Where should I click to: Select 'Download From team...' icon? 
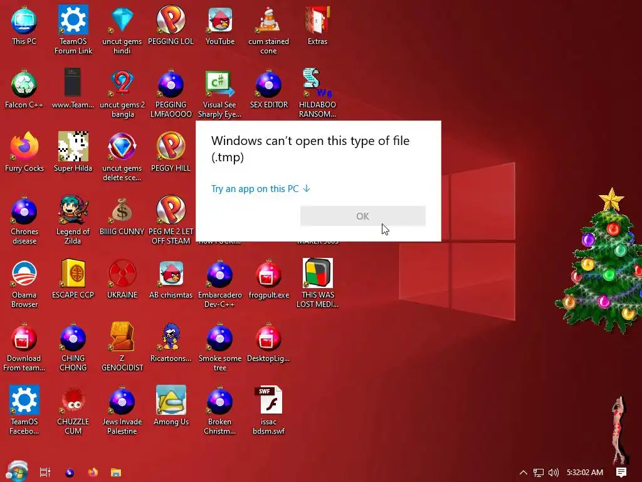pyautogui.click(x=24, y=348)
